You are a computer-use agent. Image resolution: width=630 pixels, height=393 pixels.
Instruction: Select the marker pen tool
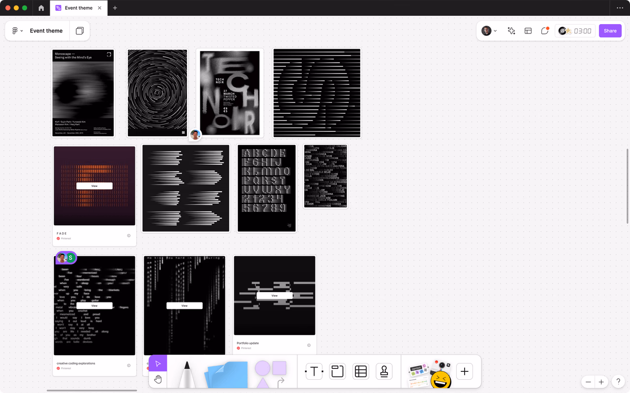pos(187,375)
